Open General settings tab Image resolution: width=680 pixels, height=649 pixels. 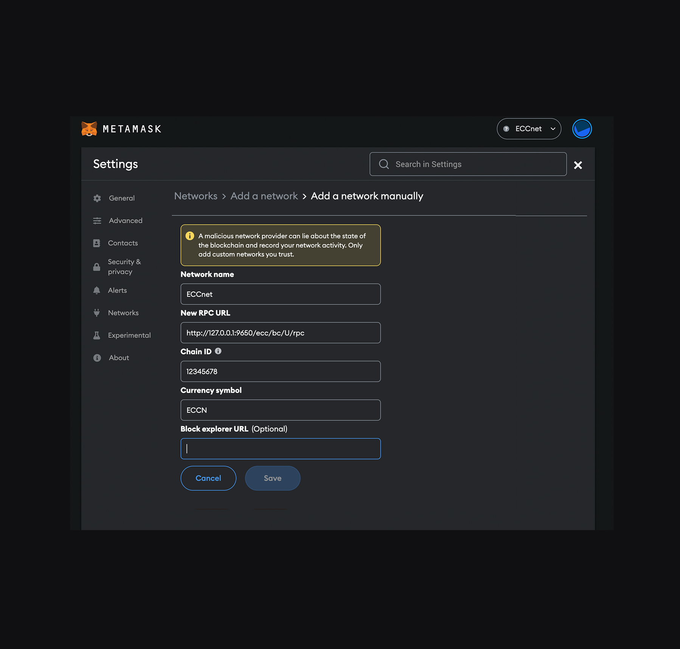point(121,198)
